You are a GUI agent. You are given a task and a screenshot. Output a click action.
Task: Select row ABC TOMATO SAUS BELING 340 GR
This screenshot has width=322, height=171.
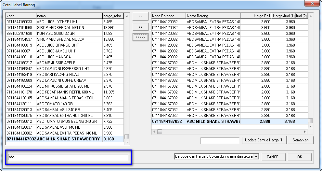click(65, 121)
